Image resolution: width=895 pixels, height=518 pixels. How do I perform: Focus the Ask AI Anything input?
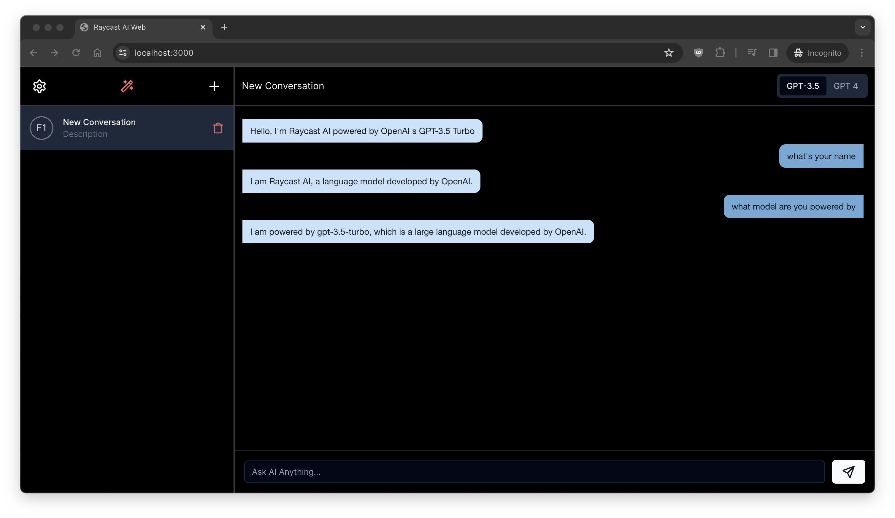click(x=534, y=471)
